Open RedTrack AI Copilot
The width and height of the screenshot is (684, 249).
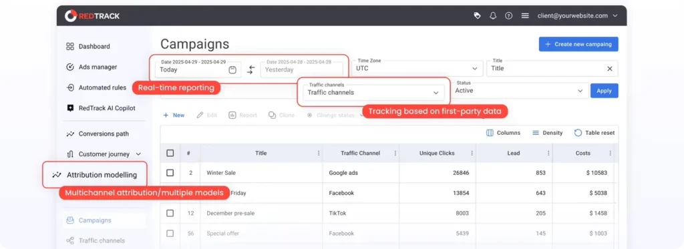click(x=101, y=108)
